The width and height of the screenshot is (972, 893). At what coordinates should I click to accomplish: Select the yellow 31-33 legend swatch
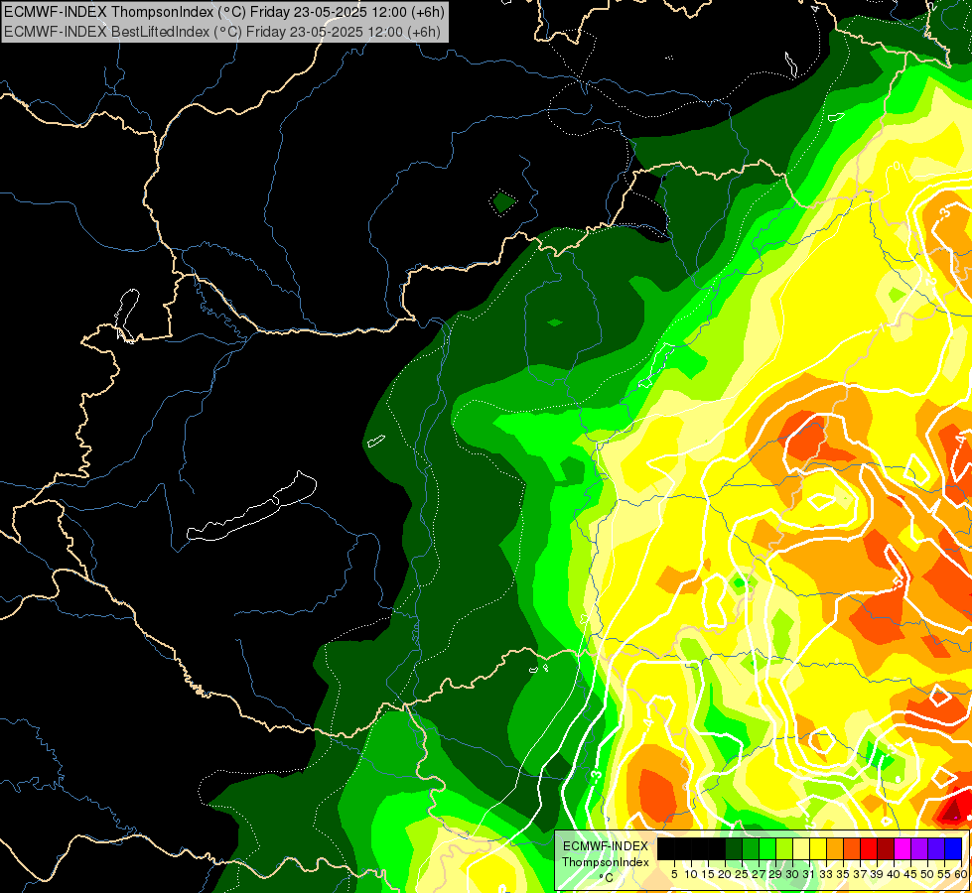click(818, 849)
